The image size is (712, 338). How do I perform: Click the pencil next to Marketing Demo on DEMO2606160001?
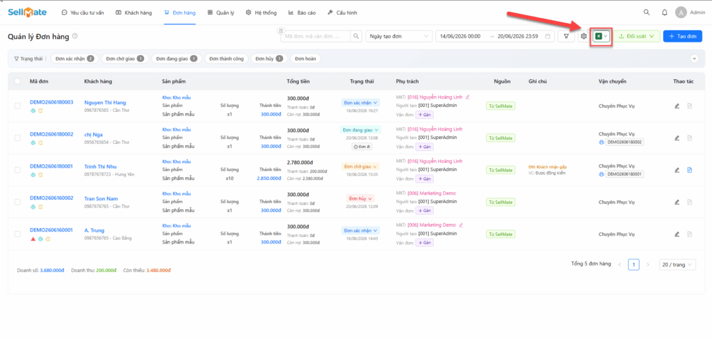(461, 225)
